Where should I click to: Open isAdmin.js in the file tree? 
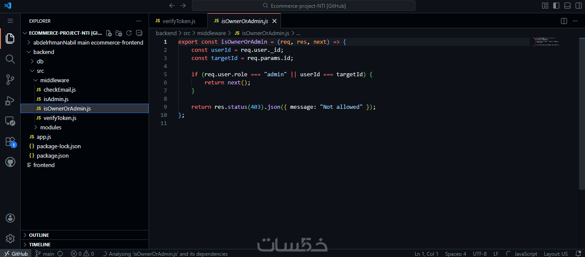(x=84, y=99)
